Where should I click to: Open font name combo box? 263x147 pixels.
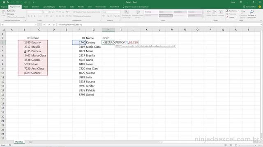(x=35, y=12)
